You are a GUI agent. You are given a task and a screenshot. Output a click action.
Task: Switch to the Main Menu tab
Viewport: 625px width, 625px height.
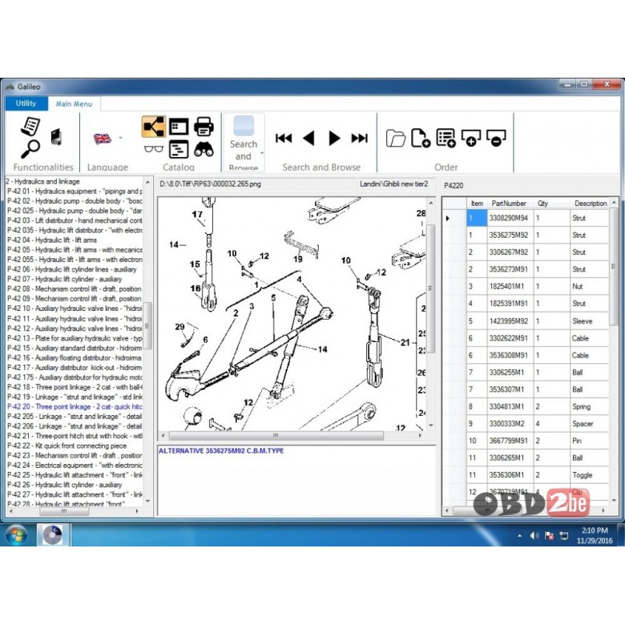(74, 103)
